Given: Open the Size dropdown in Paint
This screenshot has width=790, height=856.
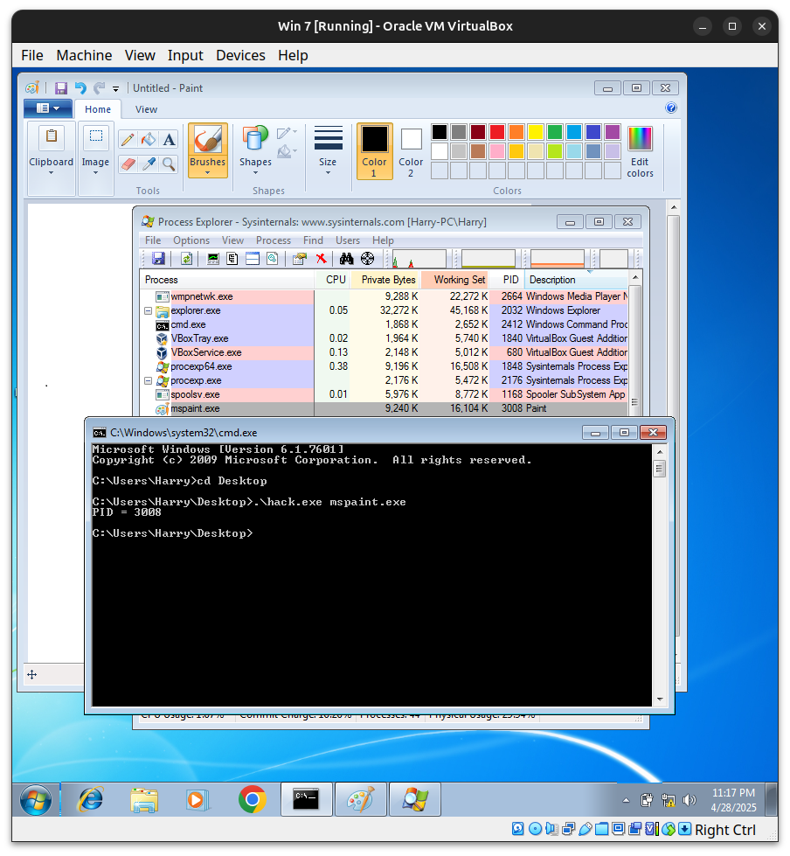Looking at the screenshot, I should [328, 151].
